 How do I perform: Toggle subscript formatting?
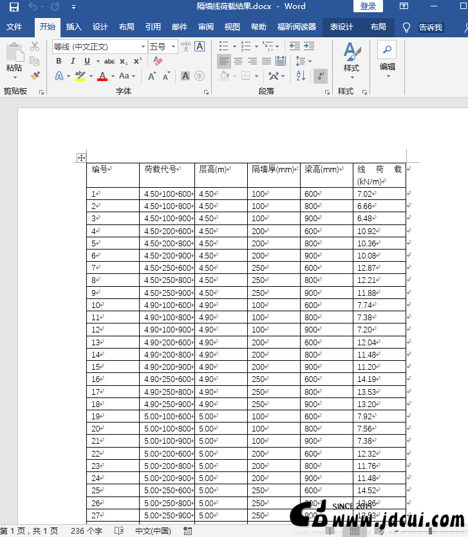click(124, 61)
